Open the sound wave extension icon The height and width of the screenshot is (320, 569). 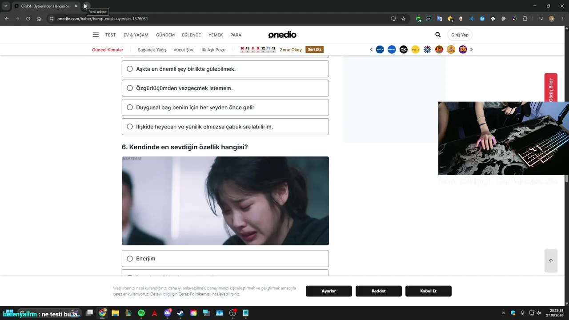coord(471,19)
